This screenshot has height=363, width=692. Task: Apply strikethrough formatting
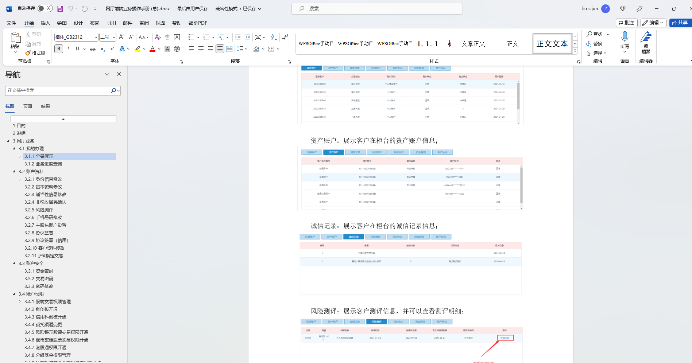(x=93, y=49)
